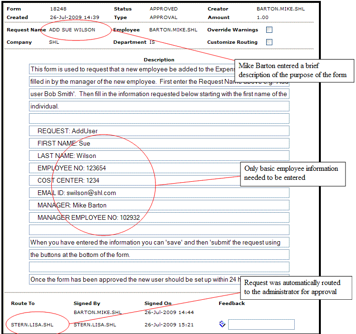The width and height of the screenshot is (356, 334).
Task: Click the 'LAST NAME: Wilson' description line
Action: pos(159,156)
